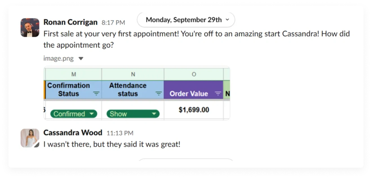Viewport: 372px width, 179px height.
Task: Click the $1,699.00 order value cell
Action: (194, 110)
